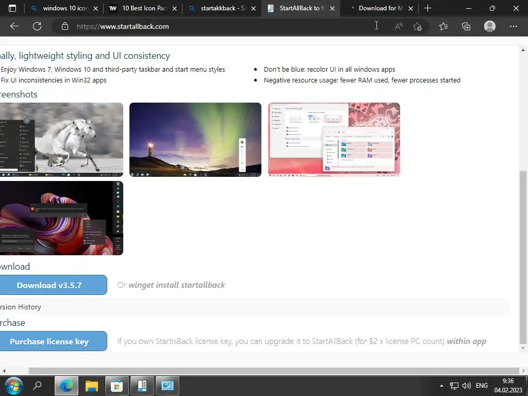Open the control panel taskbar icon
Image resolution: width=528 pixels, height=396 pixels.
coord(168,386)
